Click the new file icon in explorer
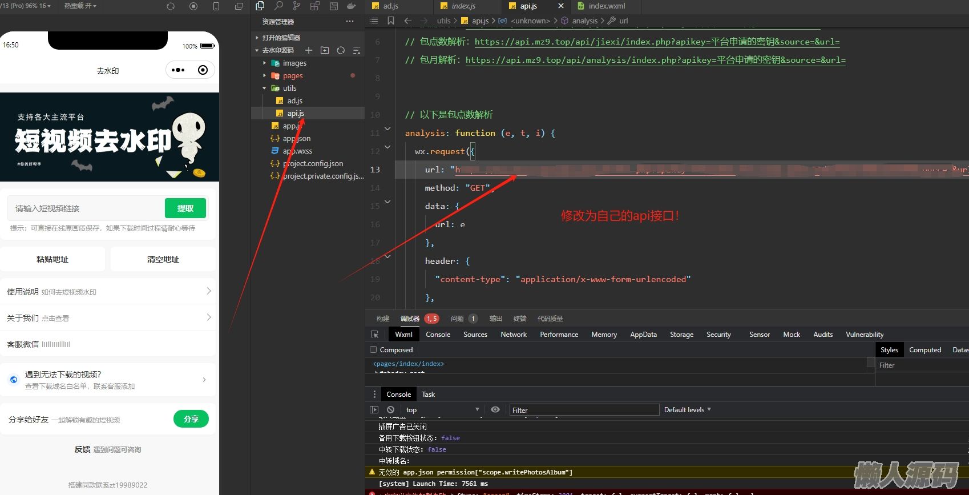Screen dimensions: 969x495 click(x=309, y=50)
